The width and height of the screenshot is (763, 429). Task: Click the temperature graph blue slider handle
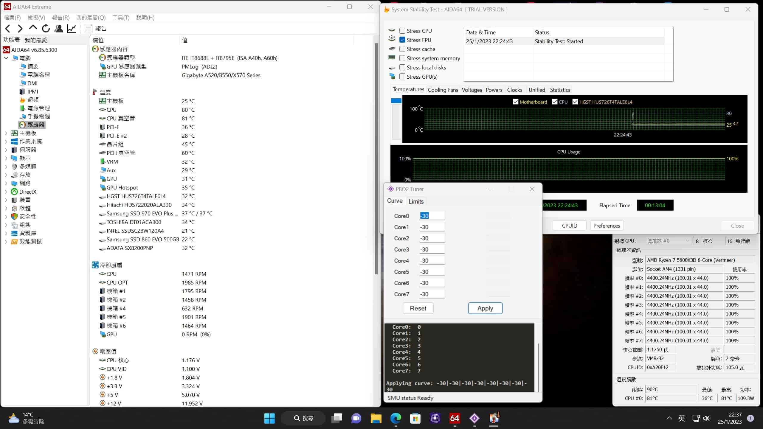396,101
